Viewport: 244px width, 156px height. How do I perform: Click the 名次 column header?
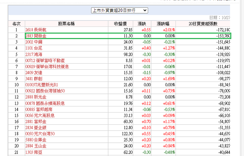tap(17, 24)
